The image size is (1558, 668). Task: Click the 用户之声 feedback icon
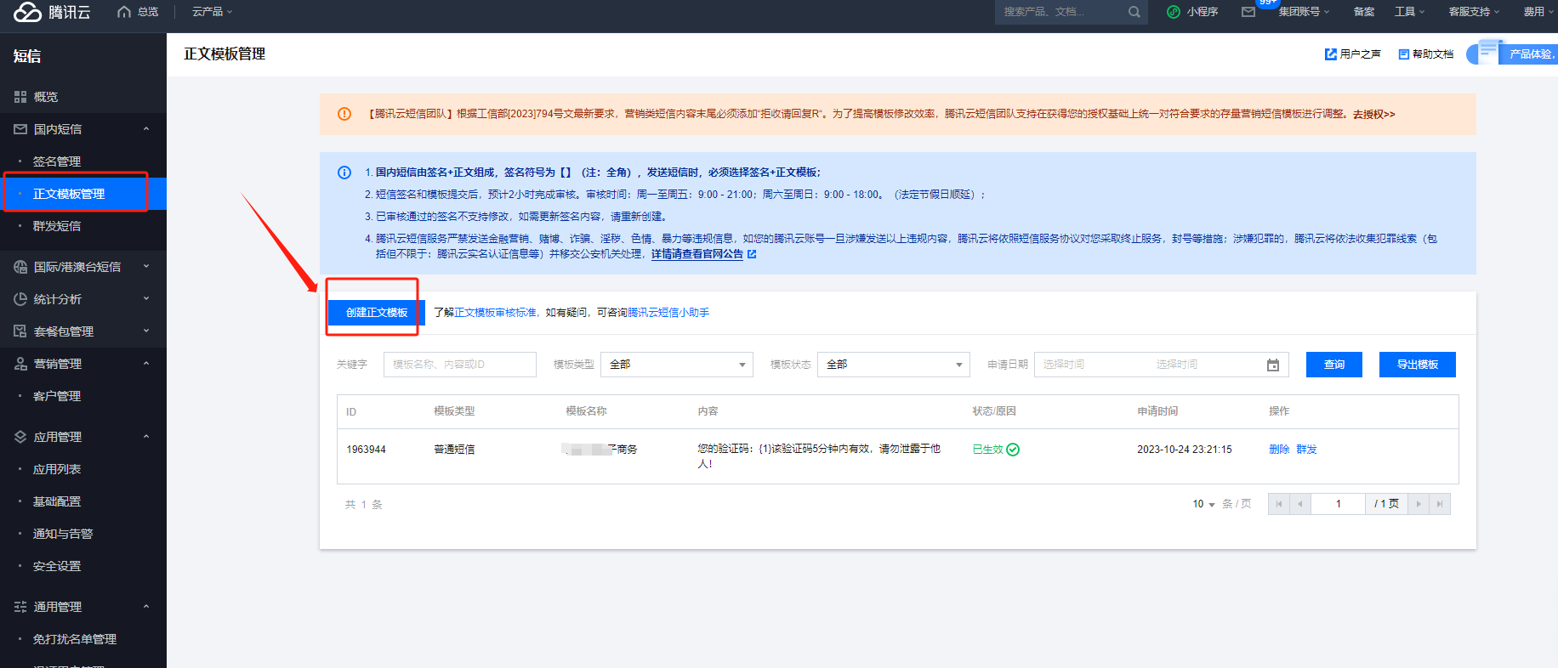(1331, 54)
